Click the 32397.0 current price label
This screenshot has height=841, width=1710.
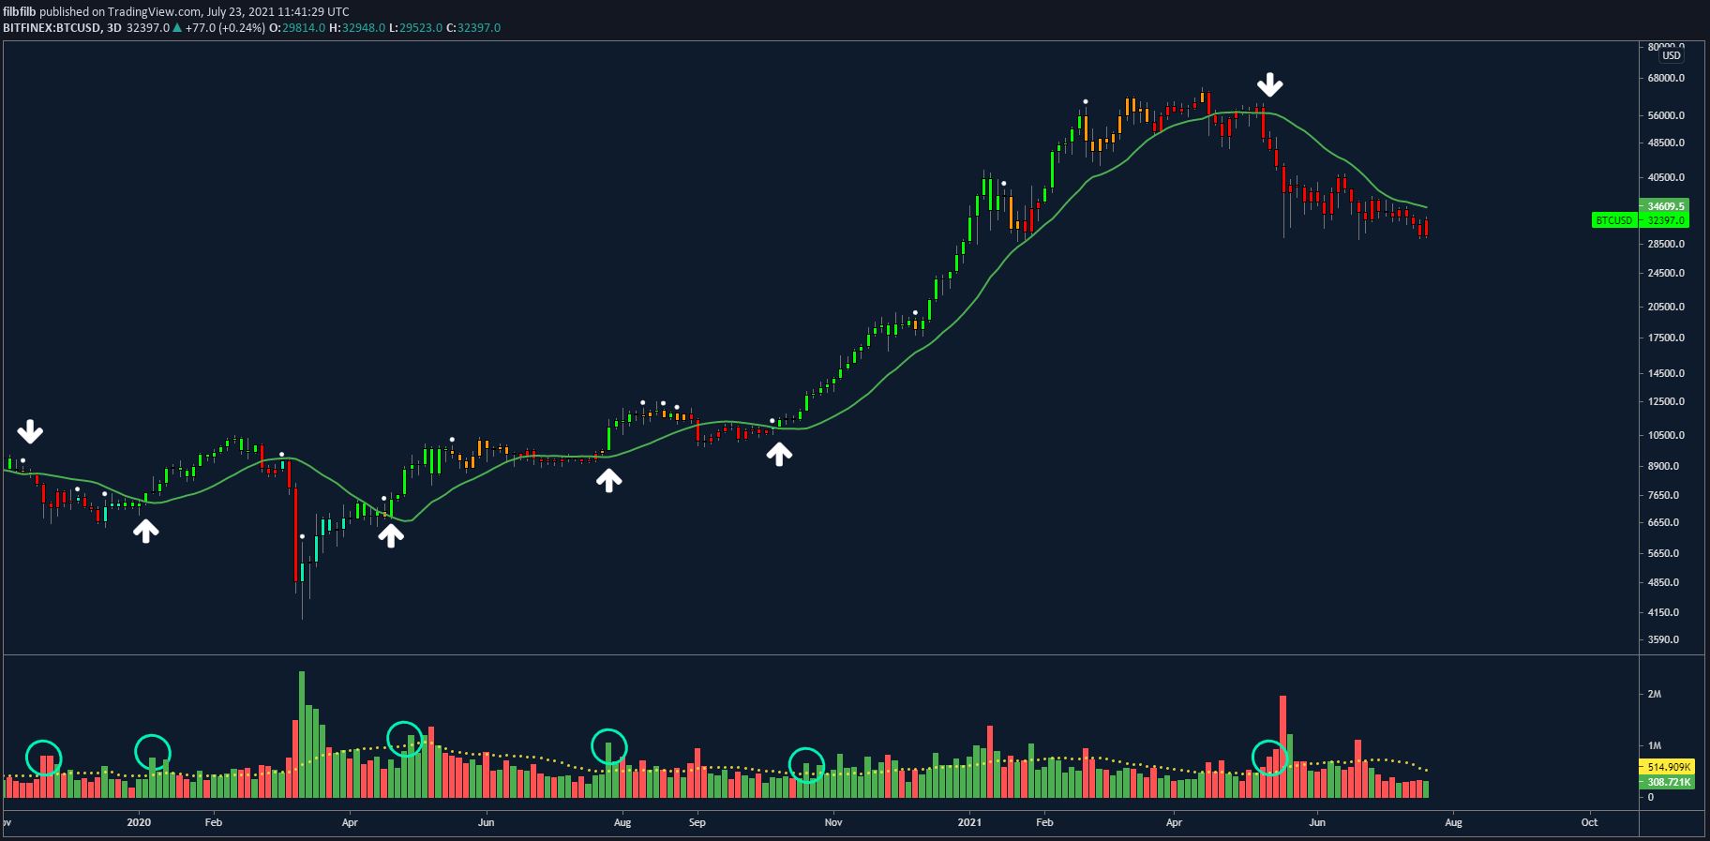[x=1666, y=220]
